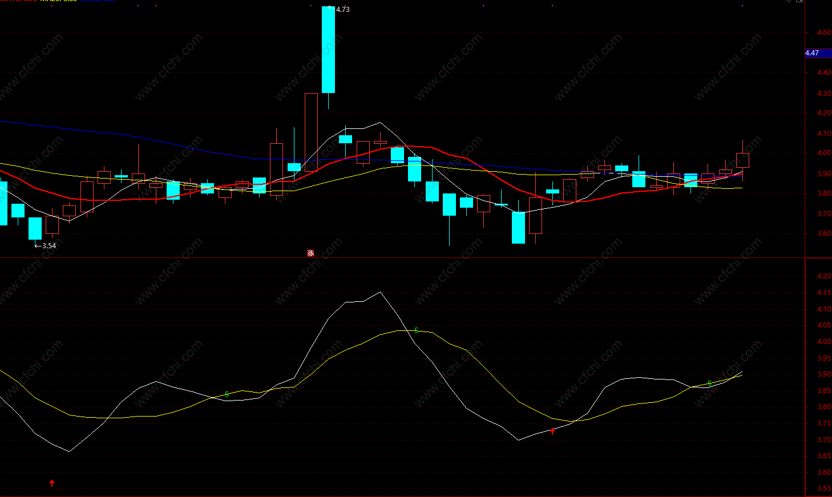Click the 4.40 label on the price axis

pos(824,72)
